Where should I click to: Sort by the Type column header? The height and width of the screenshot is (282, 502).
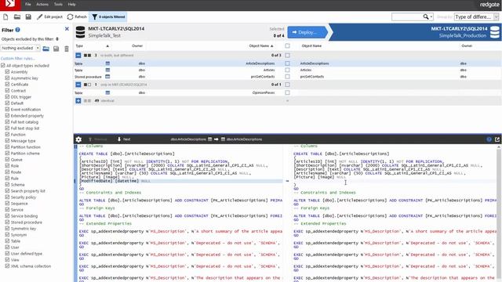79,45
